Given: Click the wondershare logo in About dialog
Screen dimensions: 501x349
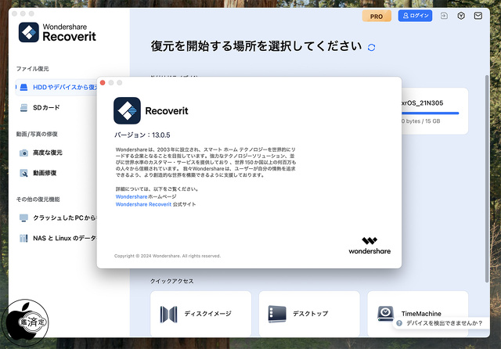Looking at the screenshot, I should click(x=369, y=246).
